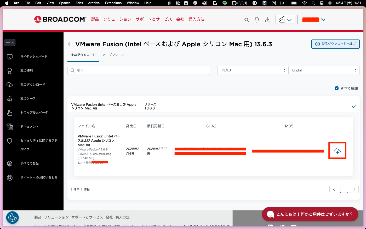Open the Spaces menu

click(x=65, y=3)
